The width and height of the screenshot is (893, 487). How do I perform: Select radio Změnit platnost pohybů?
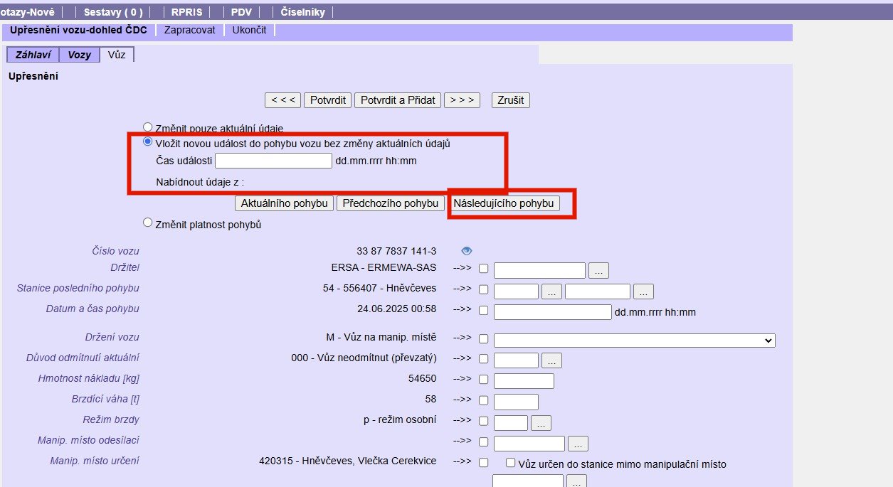tap(148, 223)
